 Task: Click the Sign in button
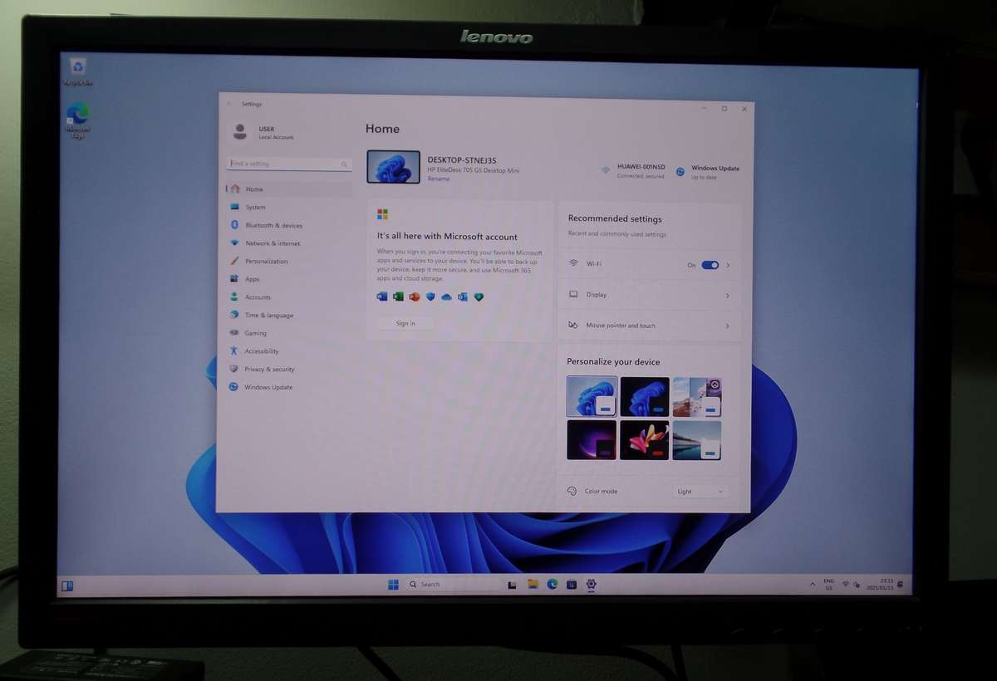[x=405, y=323]
